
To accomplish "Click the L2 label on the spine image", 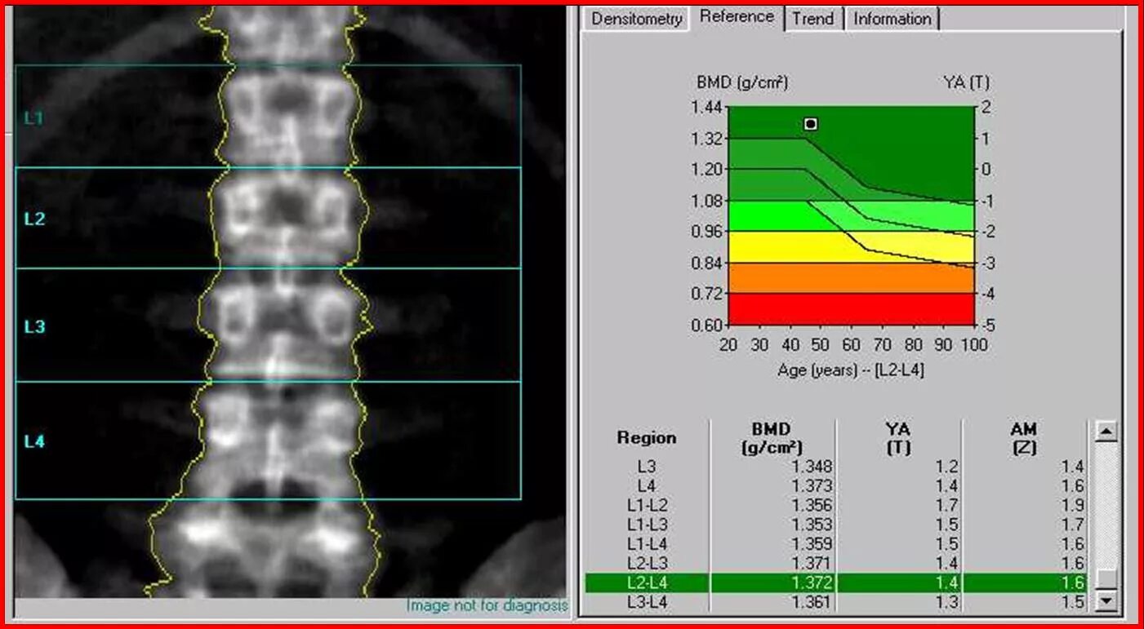I will coord(34,219).
